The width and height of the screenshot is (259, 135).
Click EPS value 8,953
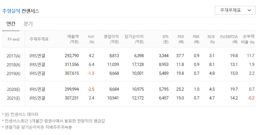coord(164,65)
